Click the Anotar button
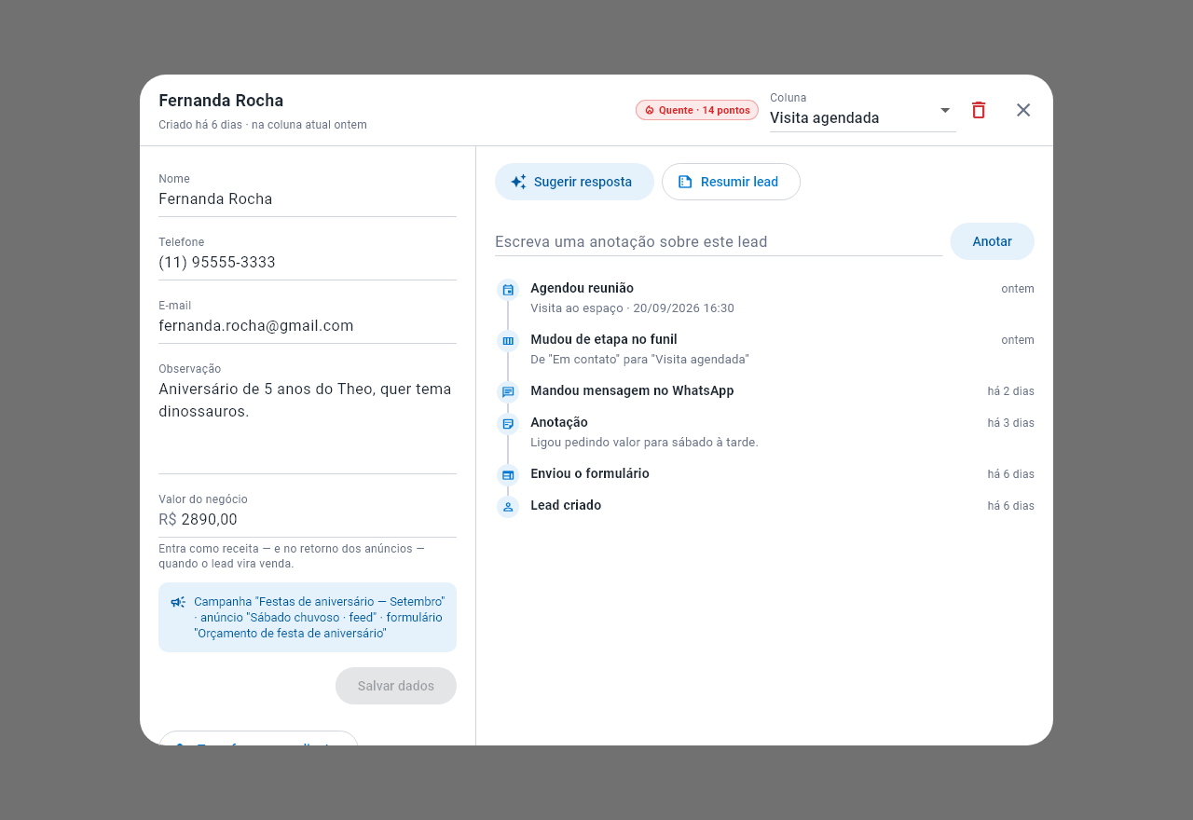 click(x=992, y=241)
